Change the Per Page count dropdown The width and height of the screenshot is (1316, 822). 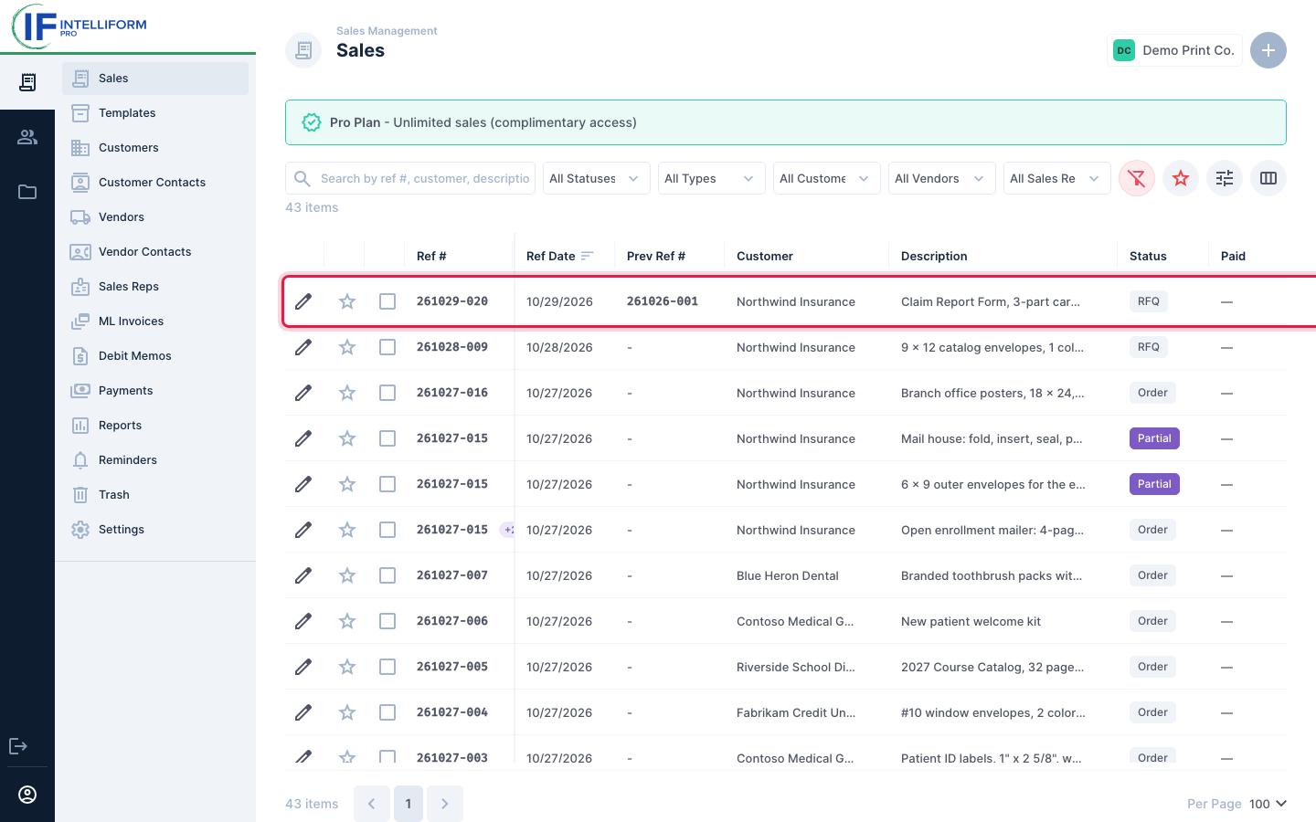1268,804
